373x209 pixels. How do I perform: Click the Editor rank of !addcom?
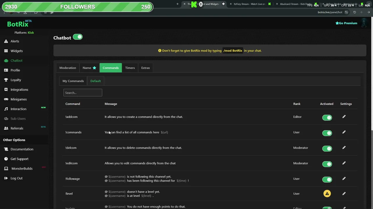(x=297, y=117)
